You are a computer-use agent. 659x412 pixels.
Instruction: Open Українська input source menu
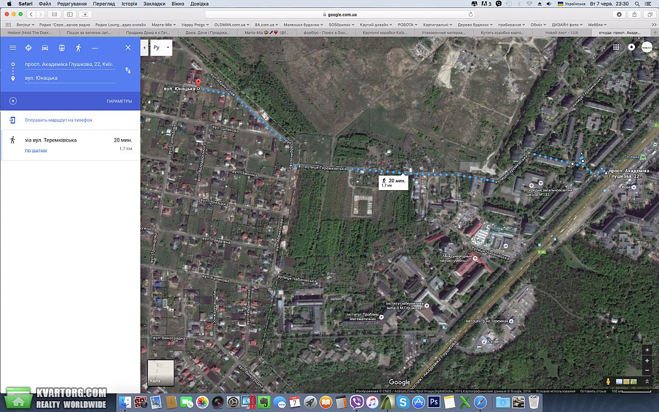click(571, 4)
